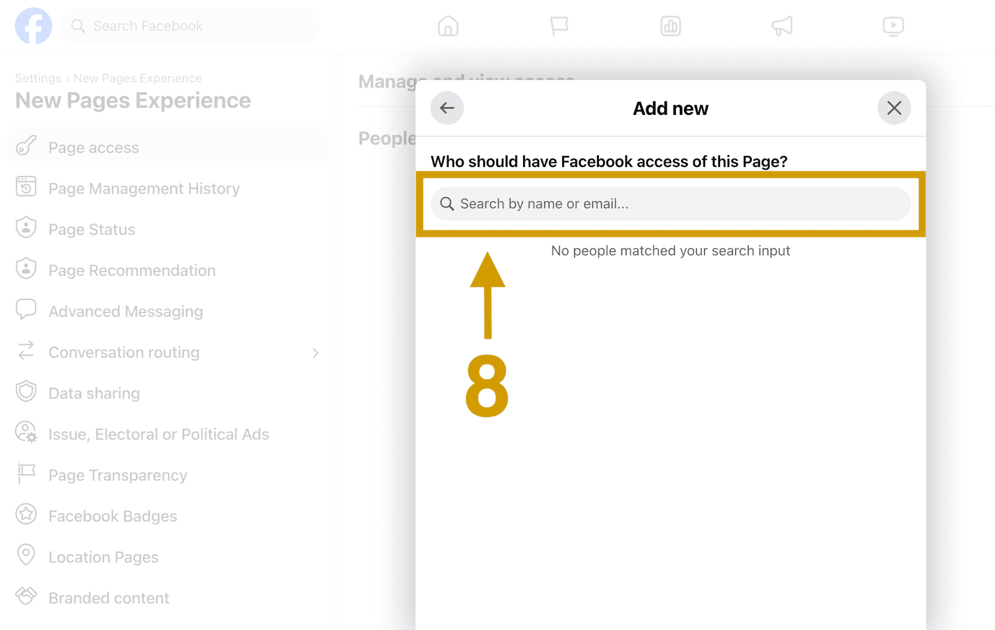Click the 'Who should have Facebook access' heading
The width and height of the screenshot is (995, 630).
tap(609, 162)
